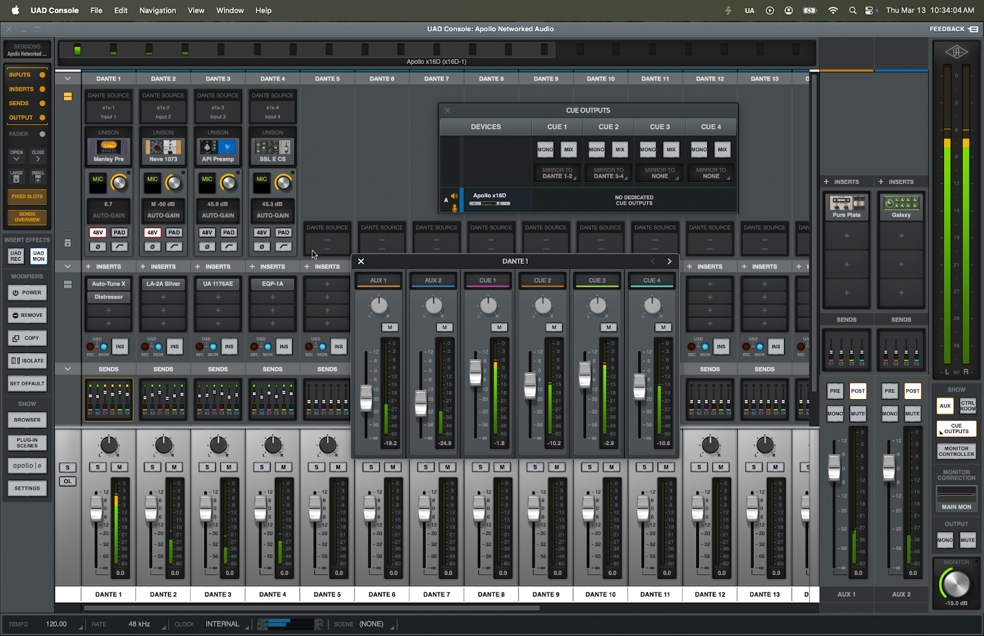
Task: Click the low-cut filter icon on DANTE 1
Action: click(119, 247)
